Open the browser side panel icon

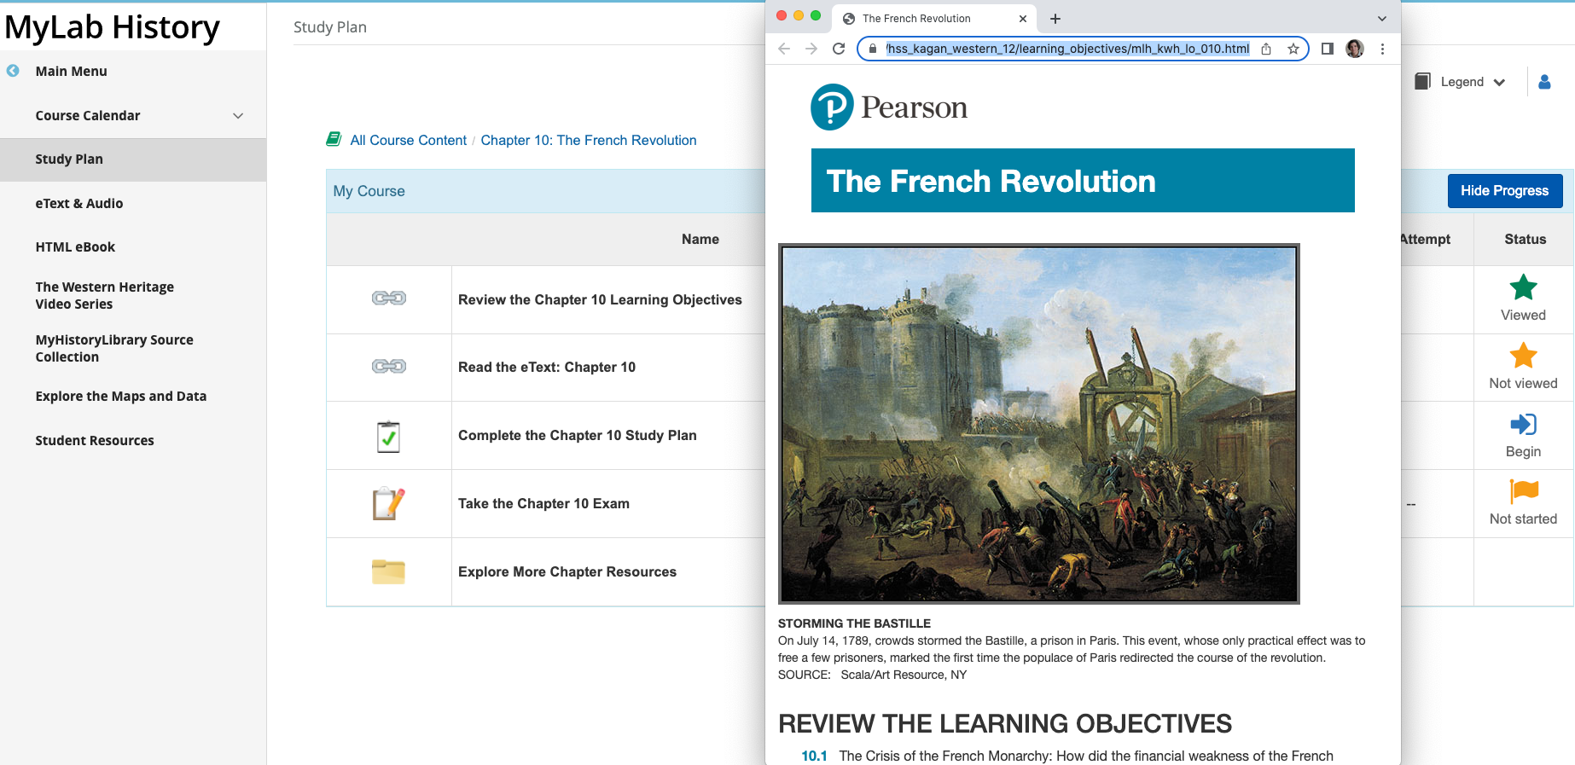click(1328, 49)
